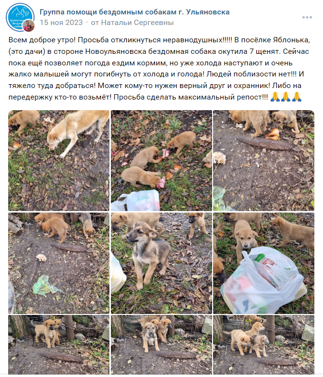This screenshot has width=323, height=377.
Task: Click the mushroom in top-right photo
Action: [219, 158]
